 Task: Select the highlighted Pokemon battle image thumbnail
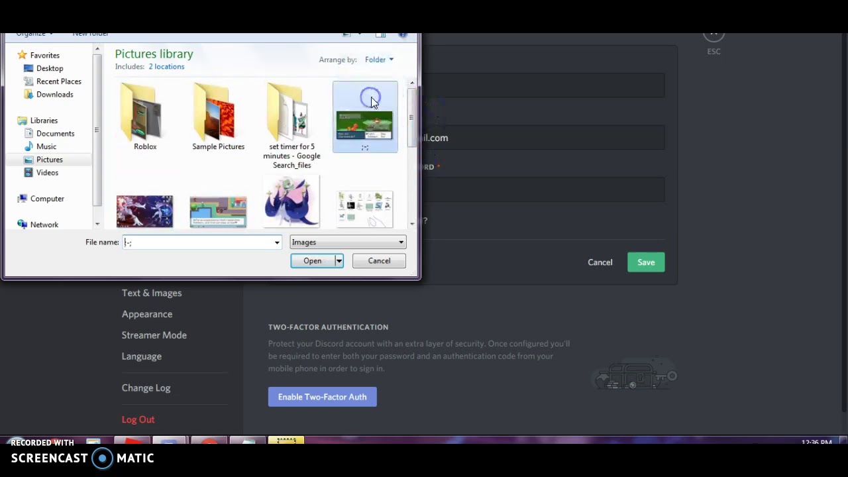(364, 125)
